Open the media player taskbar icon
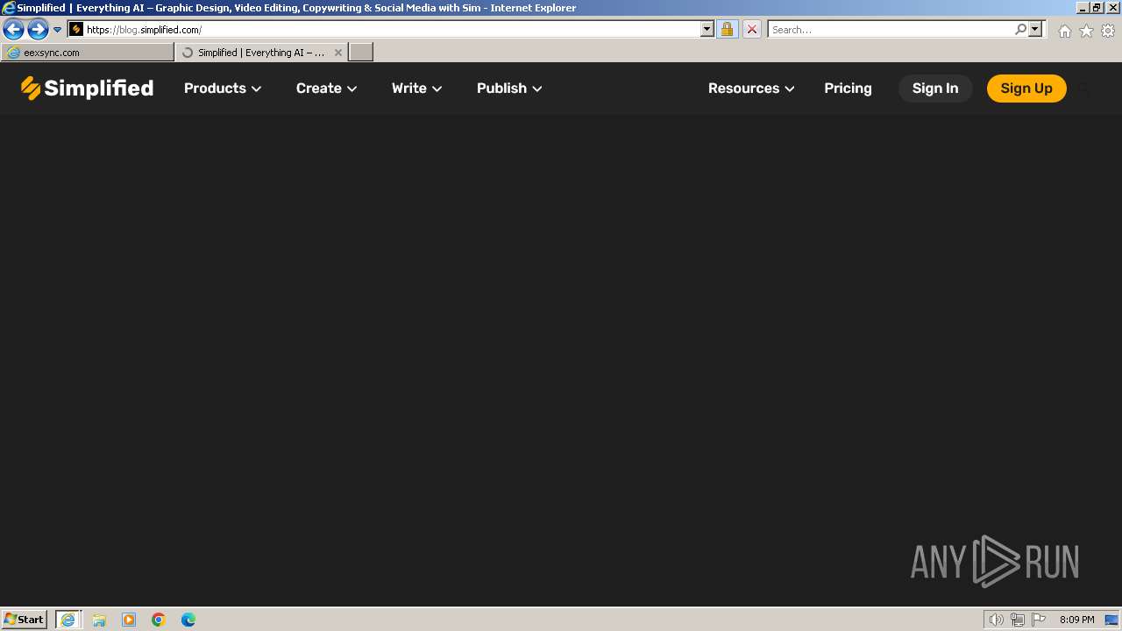Screen dimensions: 1122x631 (129, 620)
